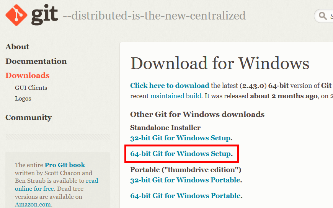
Task: Click the orange Git diamond logo icon
Action: pyautogui.click(x=16, y=15)
